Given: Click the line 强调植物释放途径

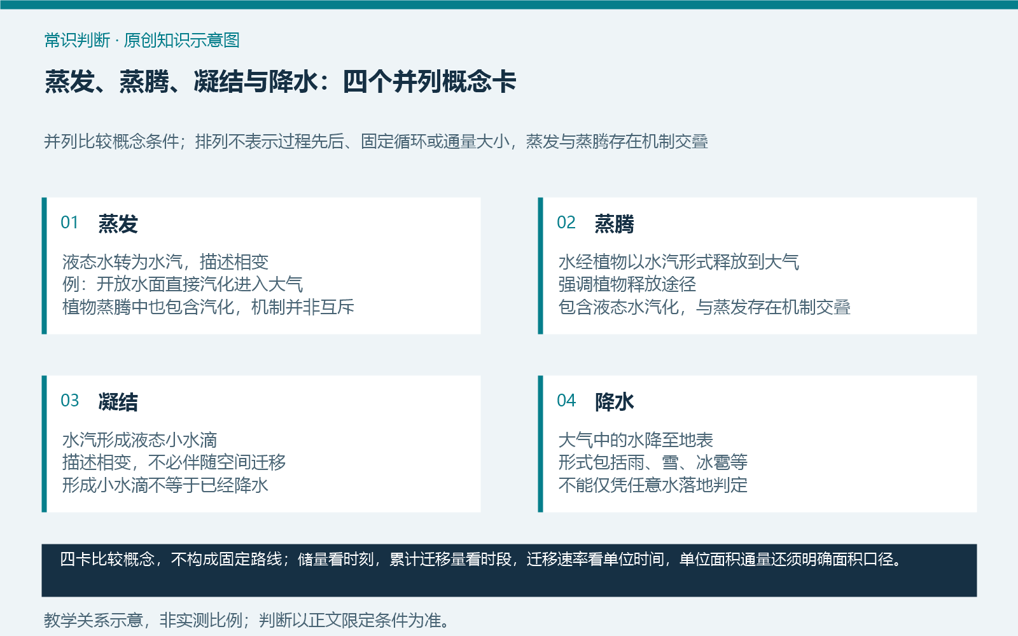Looking at the screenshot, I should (x=627, y=284).
